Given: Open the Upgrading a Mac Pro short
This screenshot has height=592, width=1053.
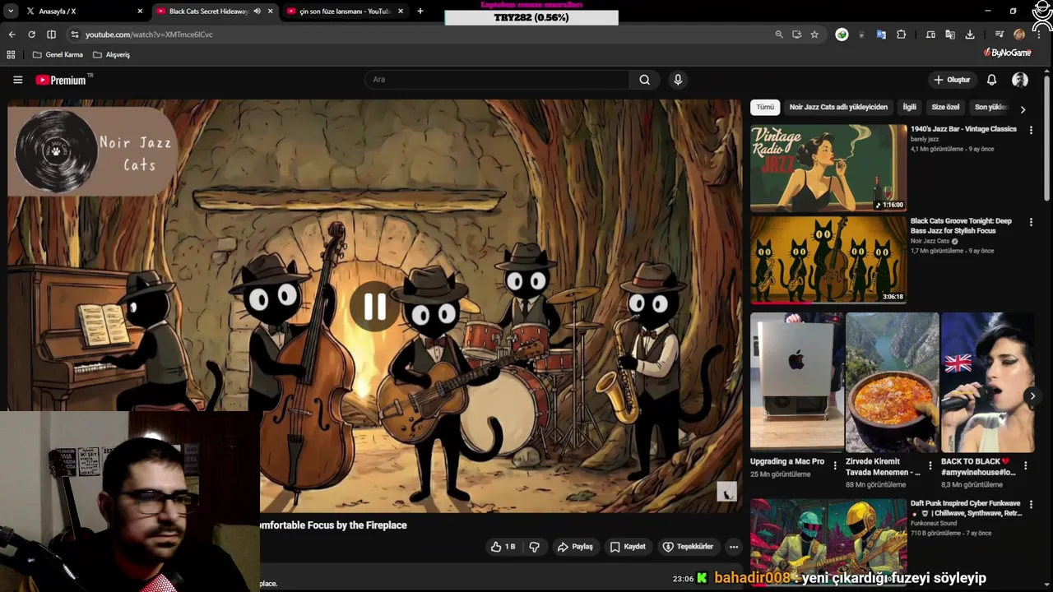Looking at the screenshot, I should pyautogui.click(x=796, y=382).
